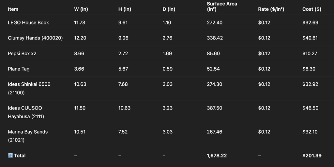Select the Item column header
Image resolution: width=334 pixels, height=167 pixels.
pos(13,9)
